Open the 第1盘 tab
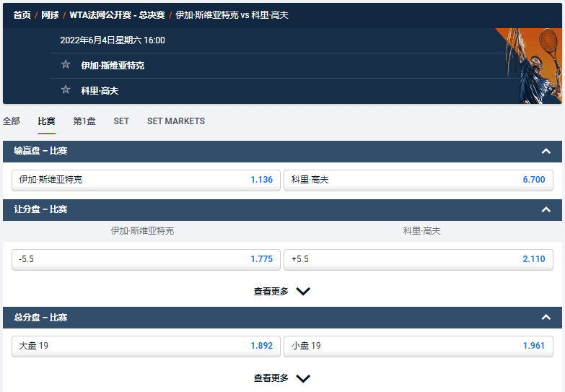565x392 pixels. (84, 121)
